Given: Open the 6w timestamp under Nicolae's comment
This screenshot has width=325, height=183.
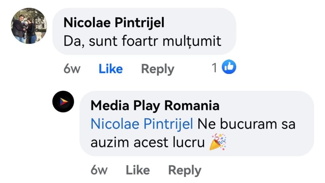Looking at the screenshot, I should pos(72,69).
